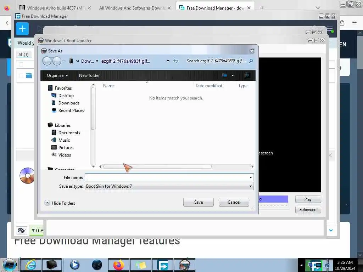Image resolution: width=363 pixels, height=272 pixels.
Task: Select Pictures library
Action: tap(62, 147)
